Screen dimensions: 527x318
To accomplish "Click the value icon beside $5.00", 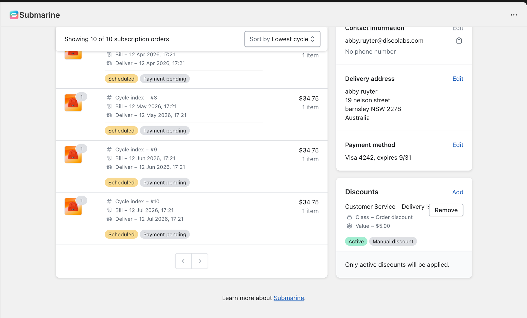I will pos(349,226).
